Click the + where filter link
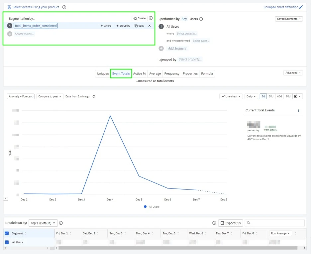The image size is (311, 254). (x=106, y=26)
